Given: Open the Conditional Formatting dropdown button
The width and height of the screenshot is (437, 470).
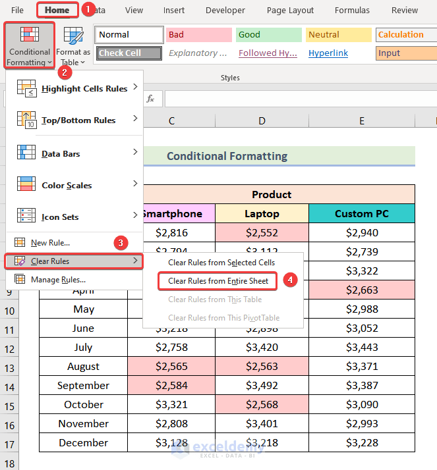Looking at the screenshot, I should coord(30,45).
